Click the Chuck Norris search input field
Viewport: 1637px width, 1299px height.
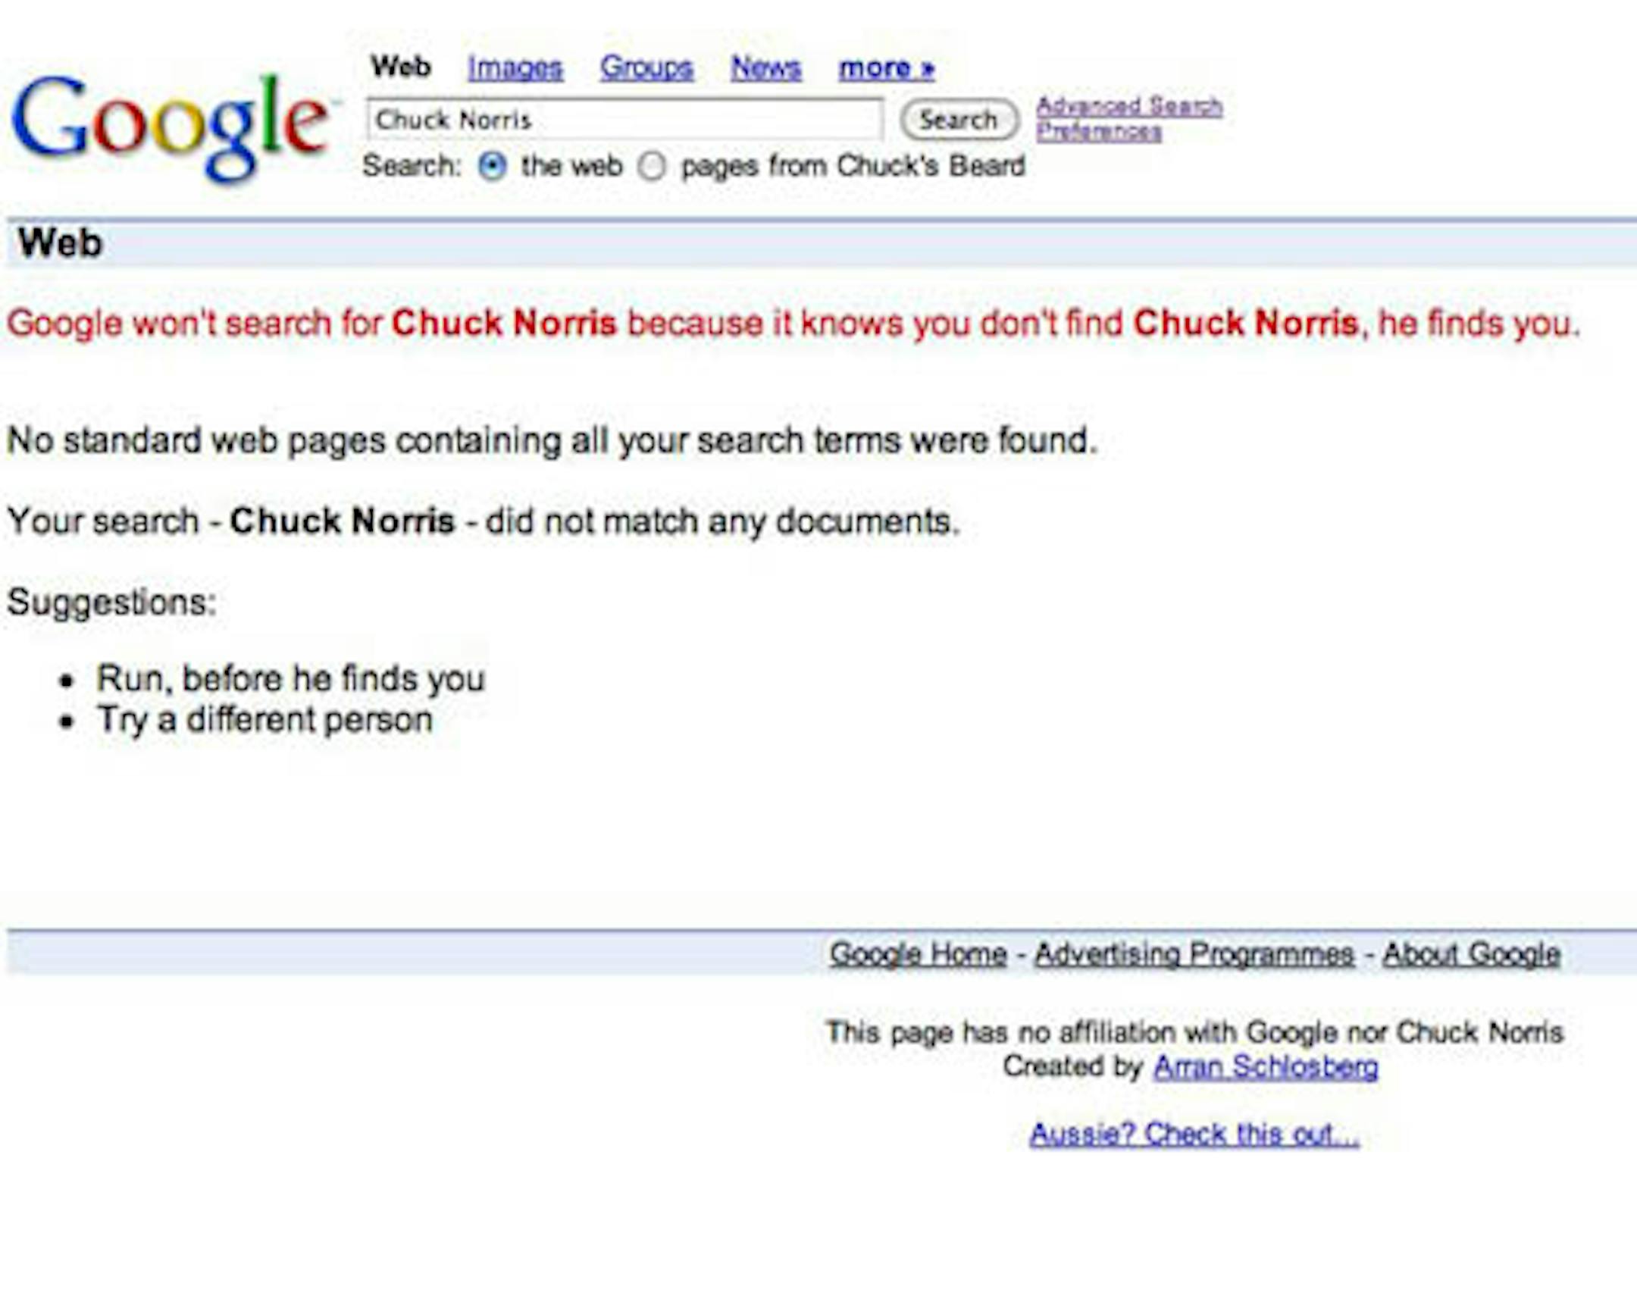click(x=624, y=120)
